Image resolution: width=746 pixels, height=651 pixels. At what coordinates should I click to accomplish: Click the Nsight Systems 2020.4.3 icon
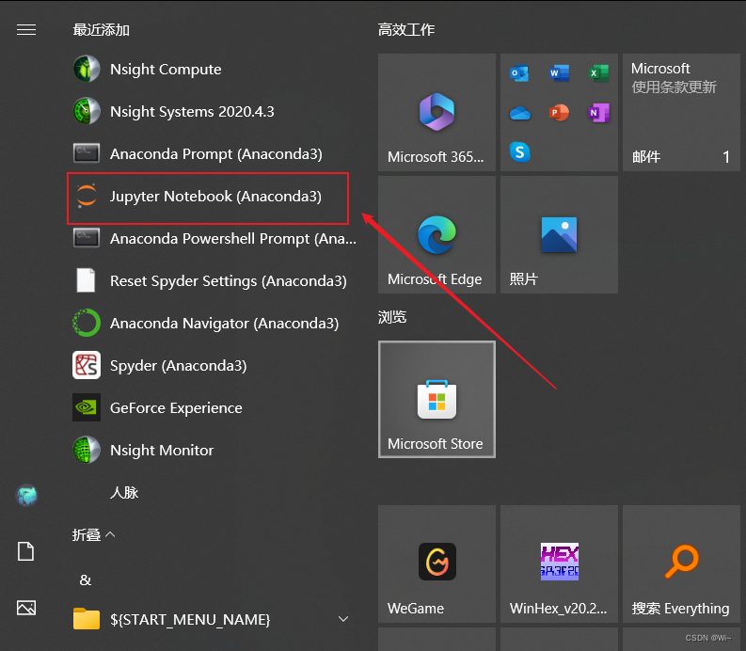click(87, 111)
